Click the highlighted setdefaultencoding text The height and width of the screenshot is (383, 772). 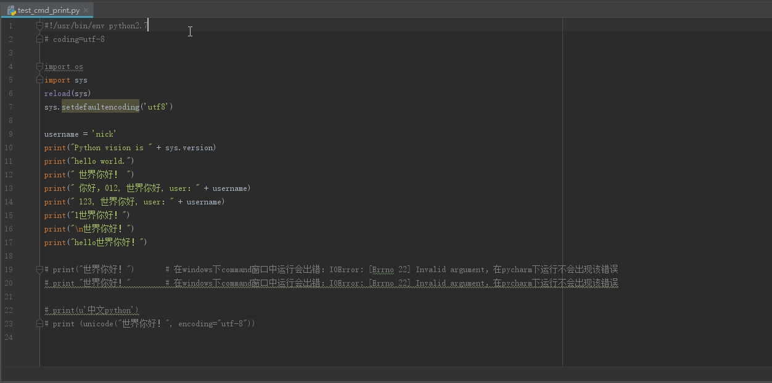[x=100, y=107]
